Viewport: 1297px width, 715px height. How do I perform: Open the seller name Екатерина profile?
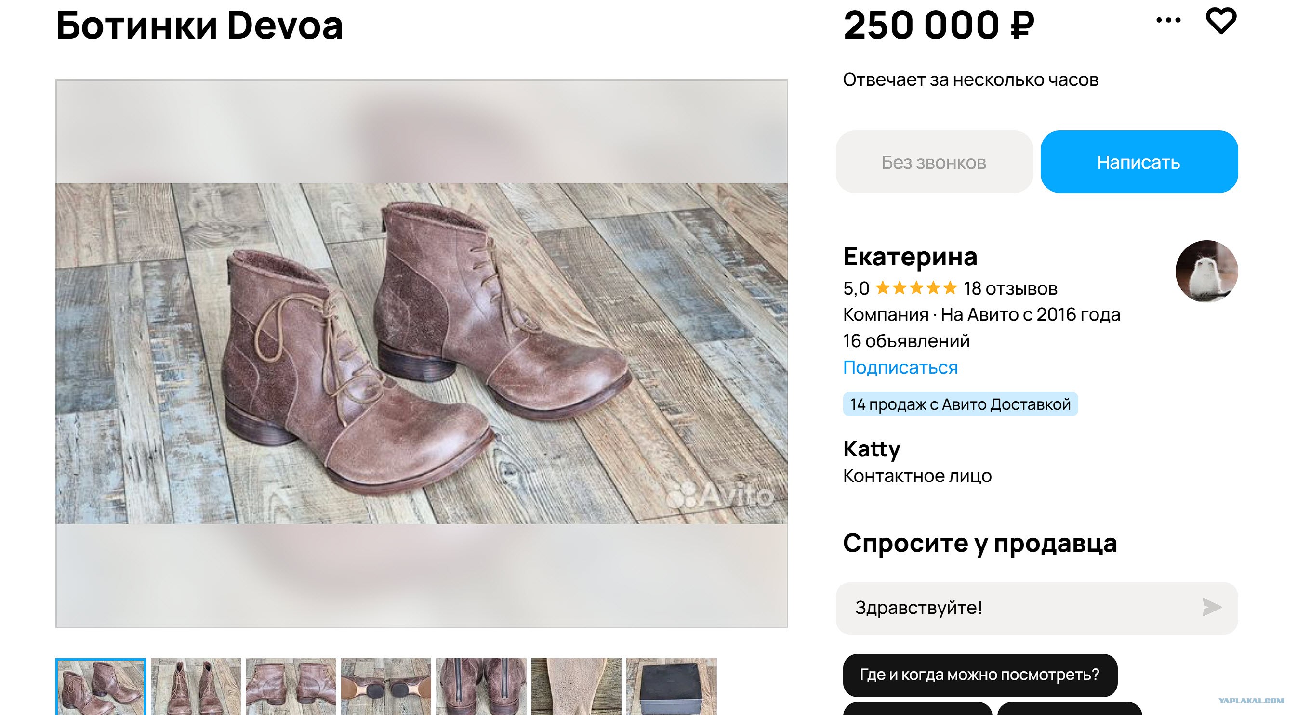[910, 257]
